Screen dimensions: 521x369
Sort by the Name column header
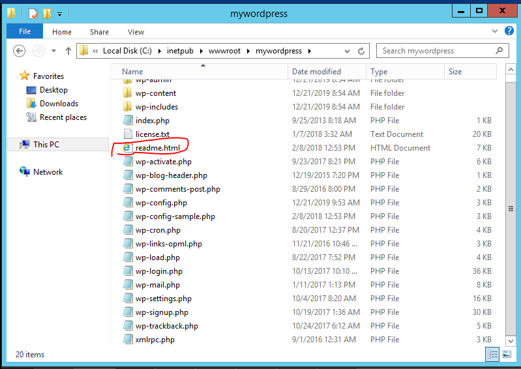pos(200,72)
